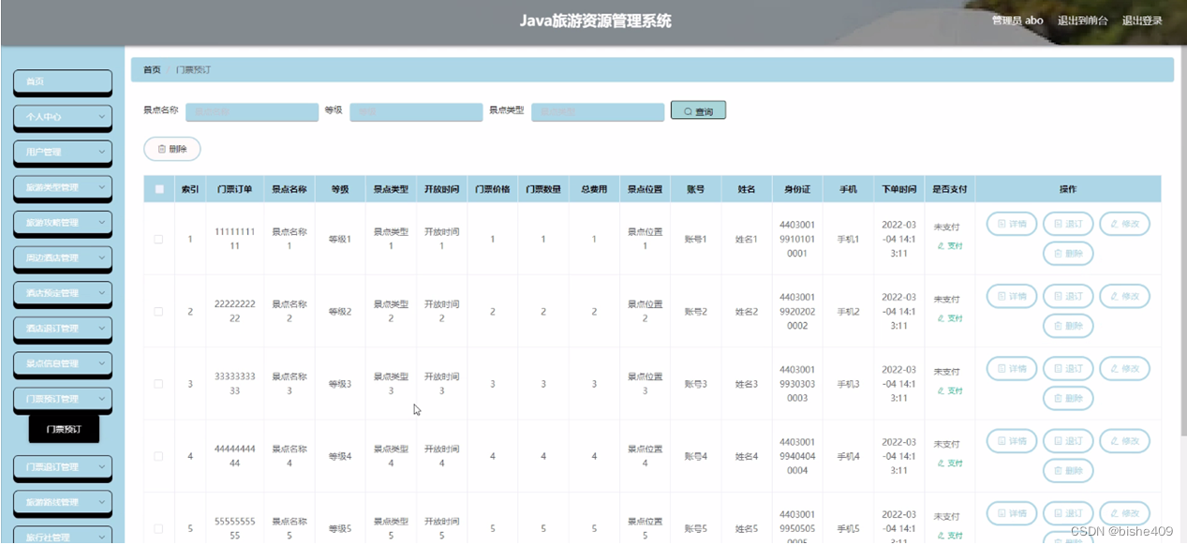Focus the 景点类型 search input field
The height and width of the screenshot is (545, 1187).
[598, 111]
